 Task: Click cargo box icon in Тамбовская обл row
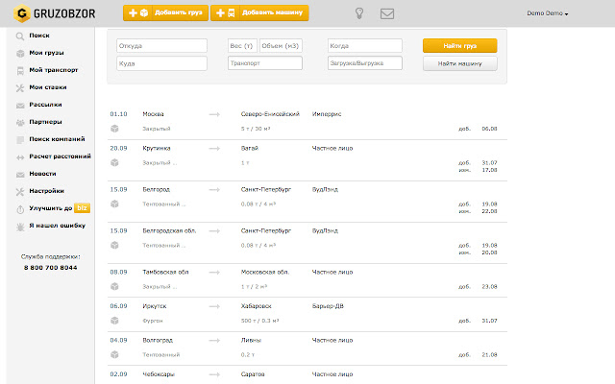point(114,286)
